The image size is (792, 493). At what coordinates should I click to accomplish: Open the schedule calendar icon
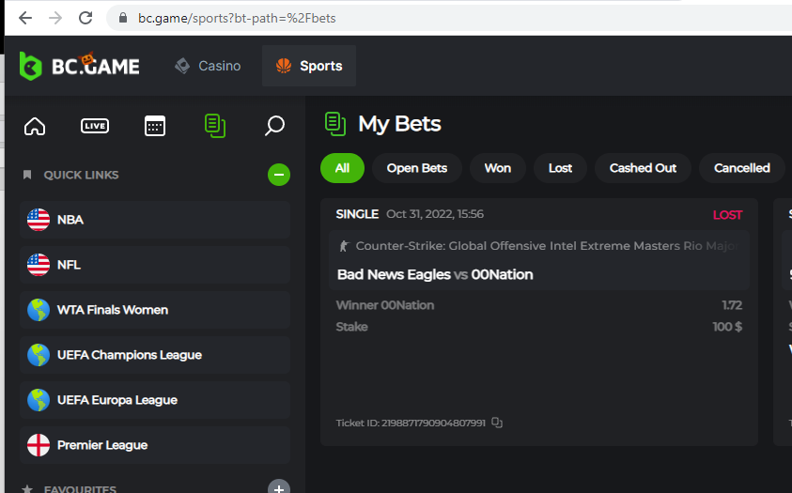coord(155,126)
